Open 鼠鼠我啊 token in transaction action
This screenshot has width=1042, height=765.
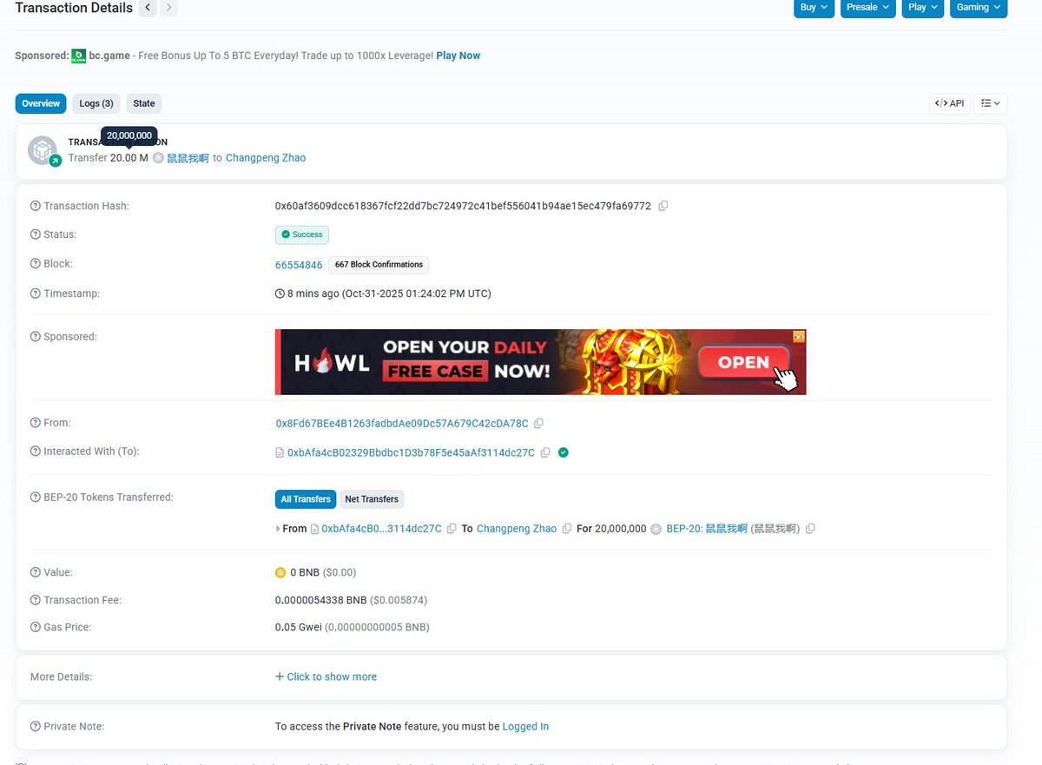(x=188, y=158)
